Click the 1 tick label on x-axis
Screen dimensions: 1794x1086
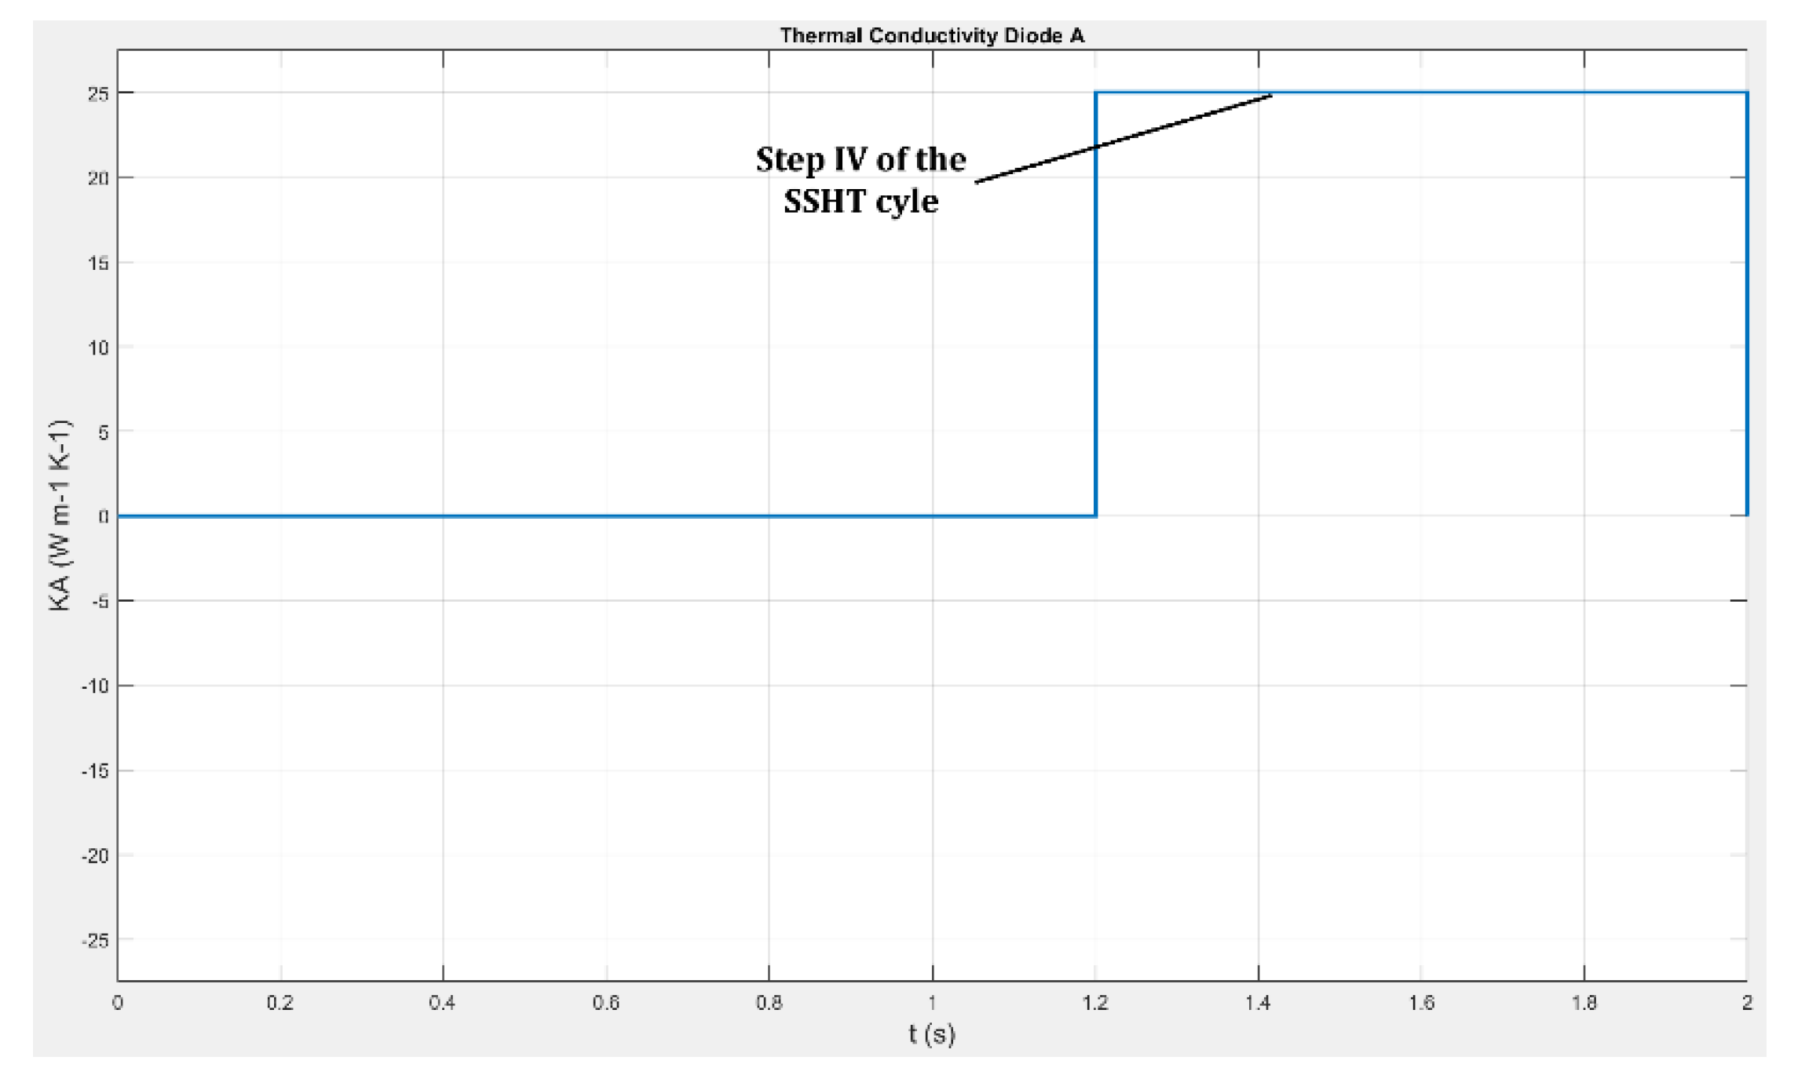(932, 1003)
